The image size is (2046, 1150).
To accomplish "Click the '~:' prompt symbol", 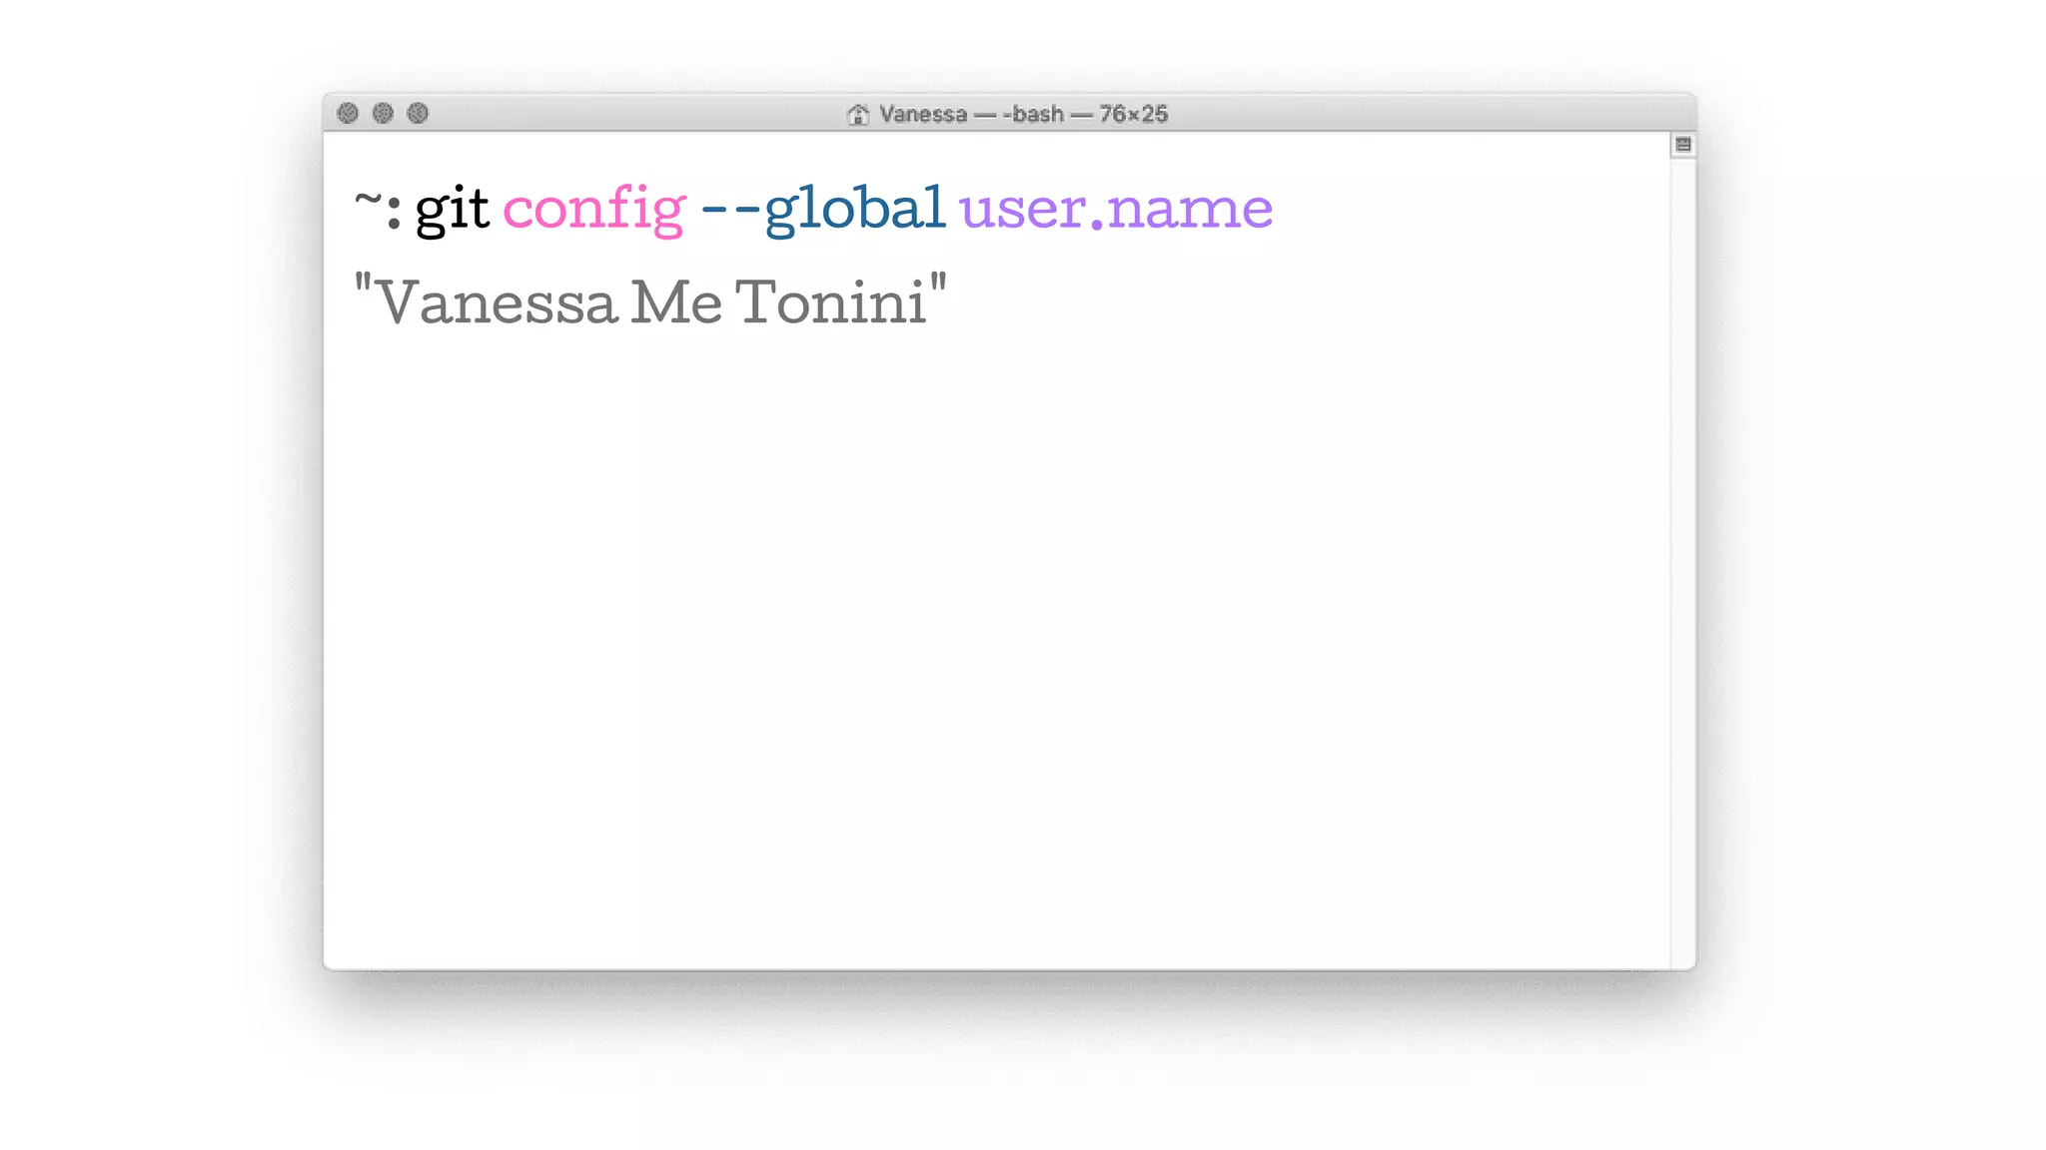I will click(x=378, y=210).
